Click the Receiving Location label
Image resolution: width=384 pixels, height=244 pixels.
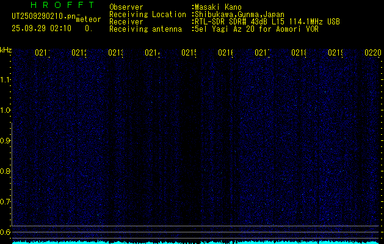pos(148,15)
